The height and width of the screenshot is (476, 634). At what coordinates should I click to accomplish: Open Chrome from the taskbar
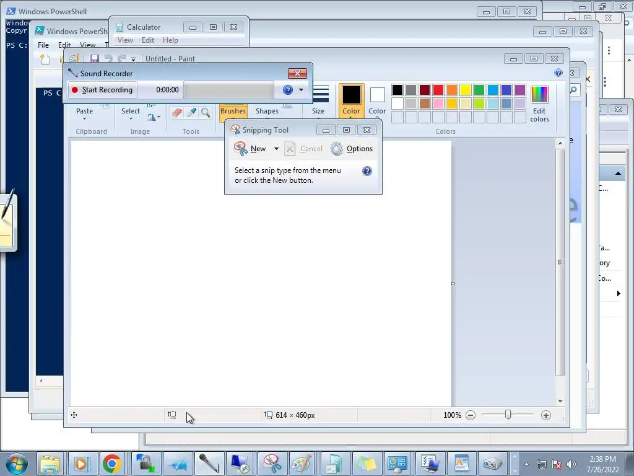[112, 464]
